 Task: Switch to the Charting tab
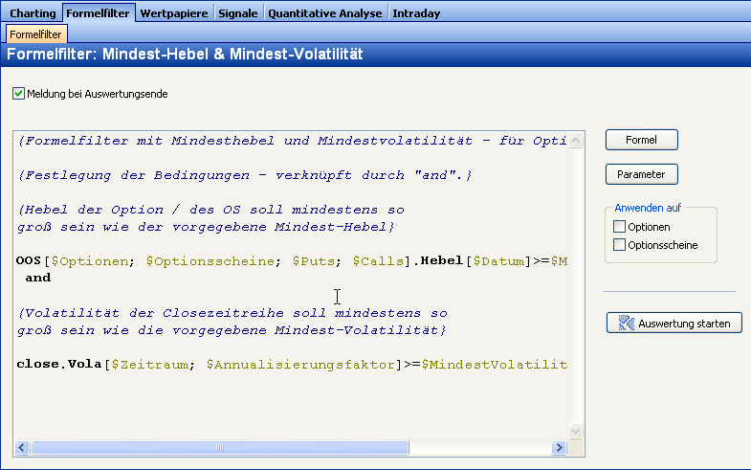(33, 13)
